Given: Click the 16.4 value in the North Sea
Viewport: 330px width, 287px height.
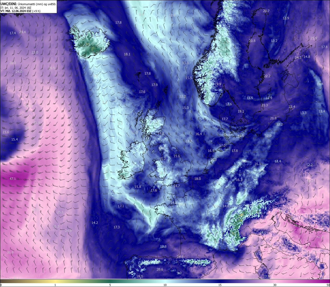Looking at the screenshot, I should tap(199, 134).
